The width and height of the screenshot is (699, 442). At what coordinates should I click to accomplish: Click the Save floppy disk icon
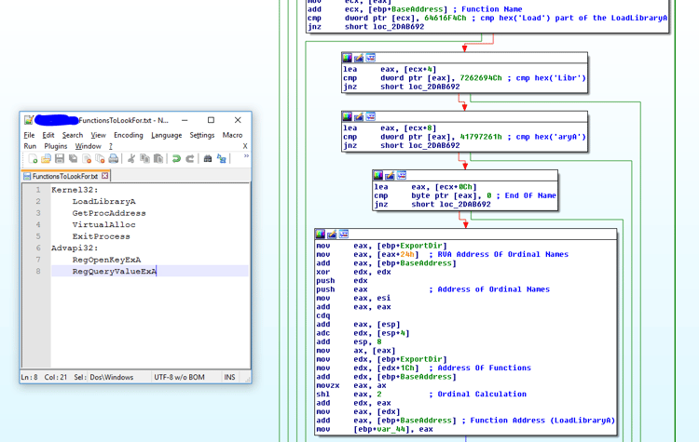coord(60,159)
